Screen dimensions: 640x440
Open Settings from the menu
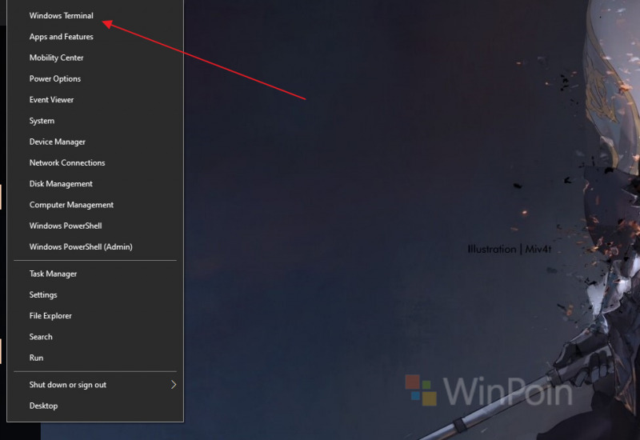[x=95, y=294]
